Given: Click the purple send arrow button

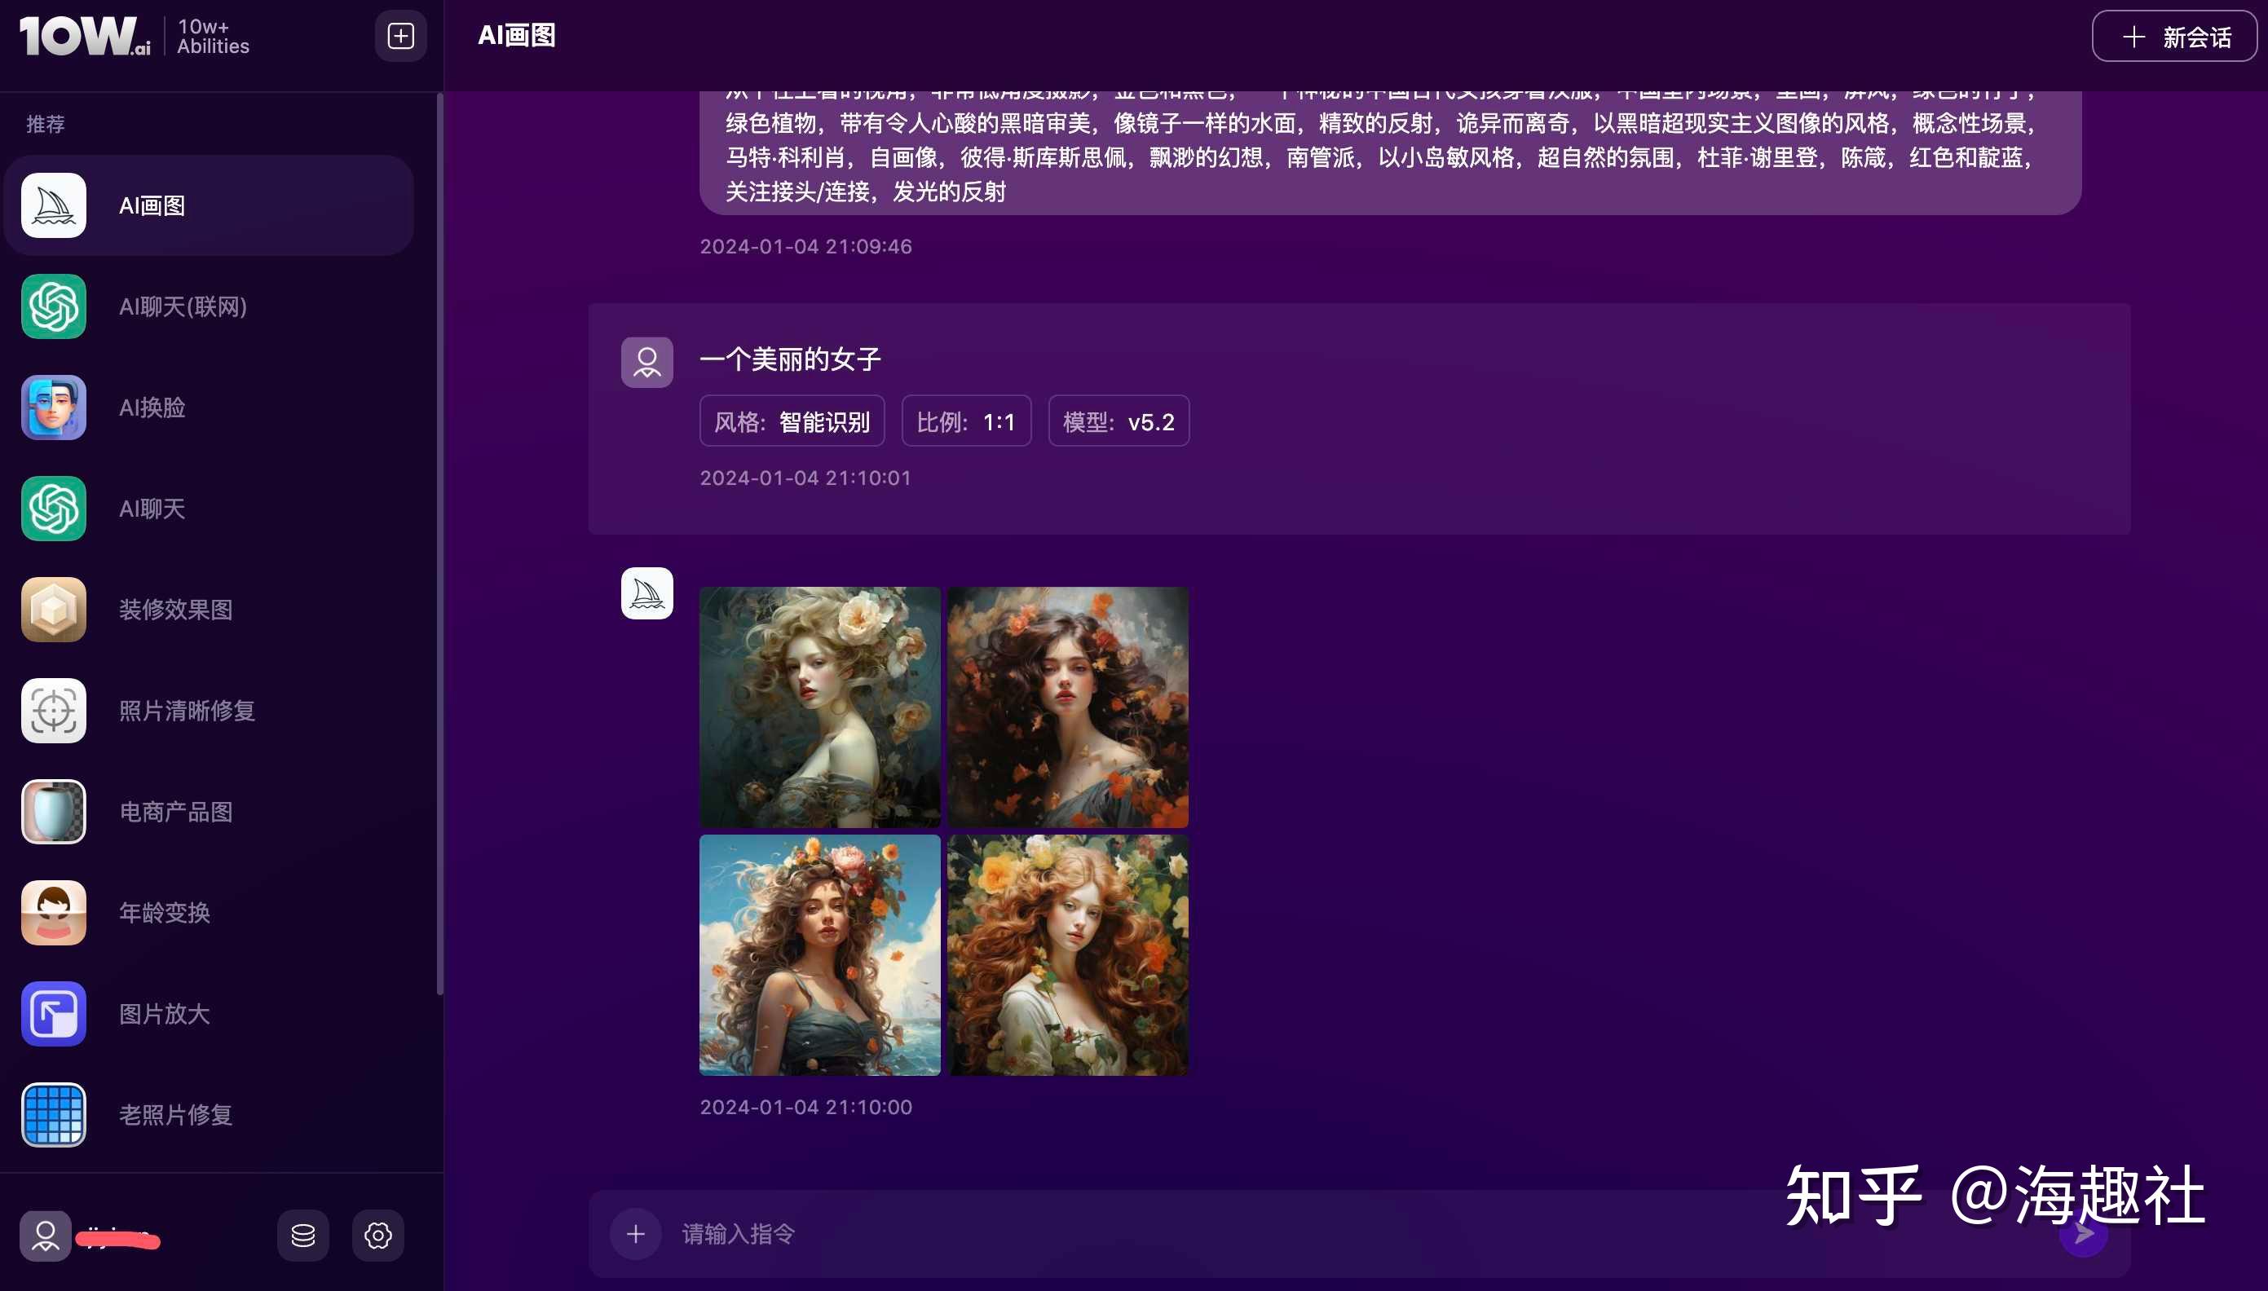Looking at the screenshot, I should pos(2084,1233).
